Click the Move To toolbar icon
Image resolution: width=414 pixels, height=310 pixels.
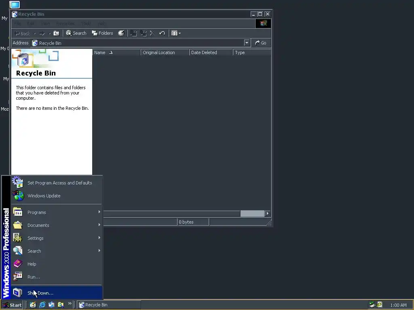click(134, 33)
